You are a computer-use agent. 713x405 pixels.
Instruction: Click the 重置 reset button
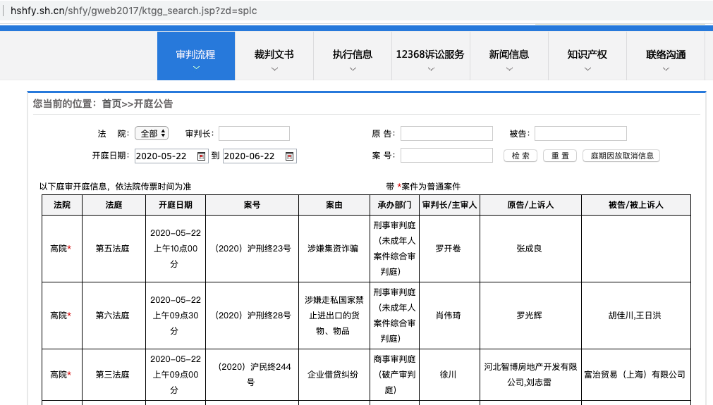pyautogui.click(x=560, y=156)
